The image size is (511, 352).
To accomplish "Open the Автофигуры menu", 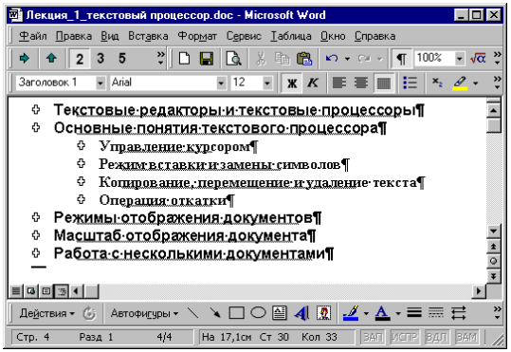I will coord(144,313).
